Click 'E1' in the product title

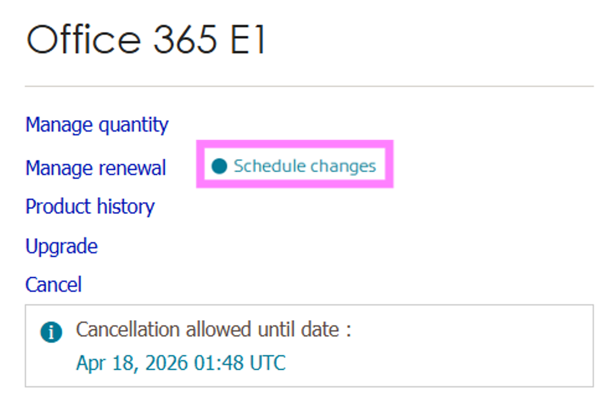tap(248, 40)
